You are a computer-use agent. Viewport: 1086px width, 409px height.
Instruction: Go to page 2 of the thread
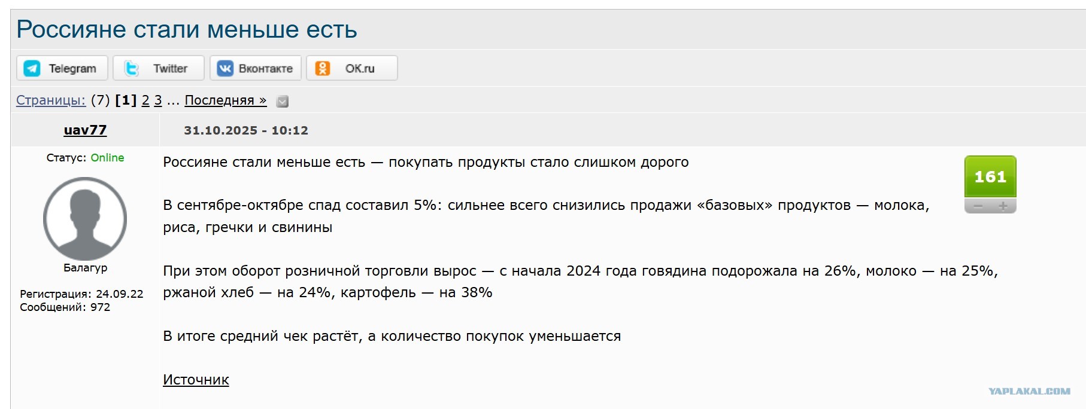[145, 100]
